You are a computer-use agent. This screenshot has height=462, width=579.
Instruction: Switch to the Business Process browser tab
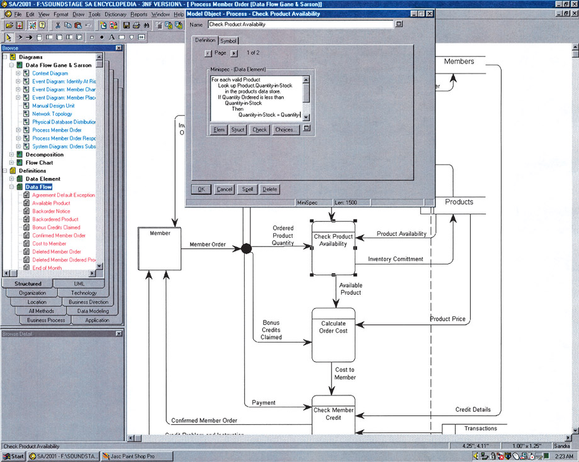[x=46, y=320]
